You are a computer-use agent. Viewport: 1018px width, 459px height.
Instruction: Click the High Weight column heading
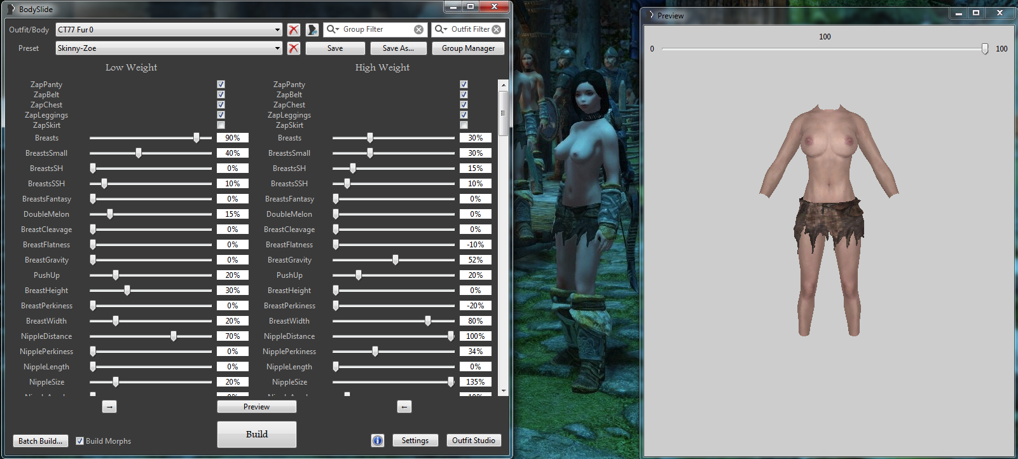pyautogui.click(x=382, y=67)
